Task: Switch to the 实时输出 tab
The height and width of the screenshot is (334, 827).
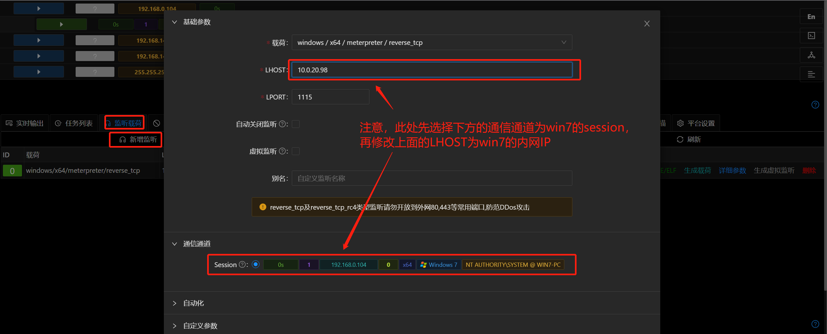Action: (x=25, y=123)
